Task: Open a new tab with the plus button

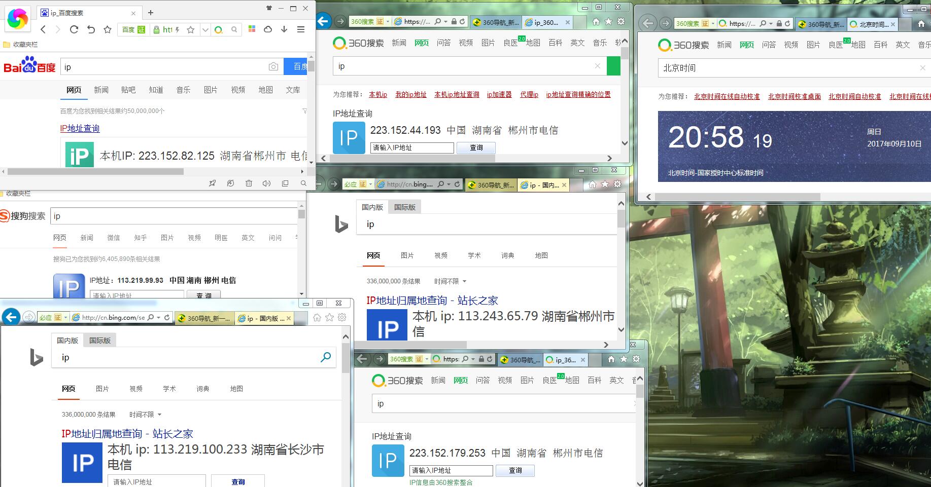Action: click(x=151, y=13)
